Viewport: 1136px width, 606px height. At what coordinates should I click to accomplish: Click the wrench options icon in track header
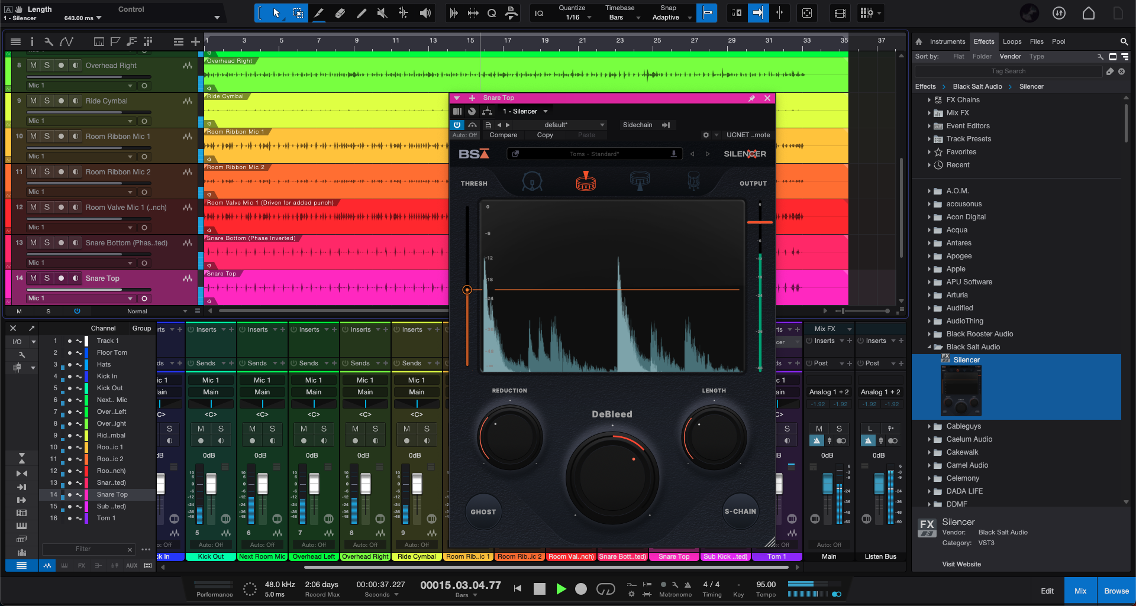click(x=49, y=41)
